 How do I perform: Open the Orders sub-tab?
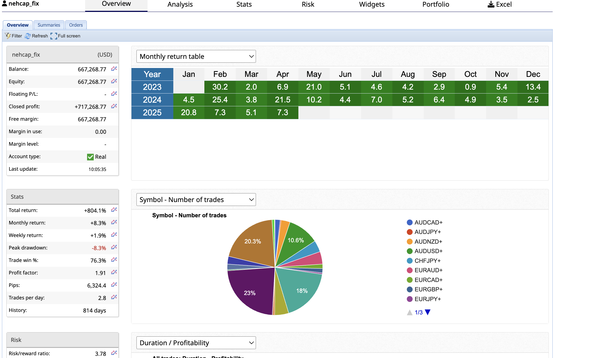[x=76, y=25]
